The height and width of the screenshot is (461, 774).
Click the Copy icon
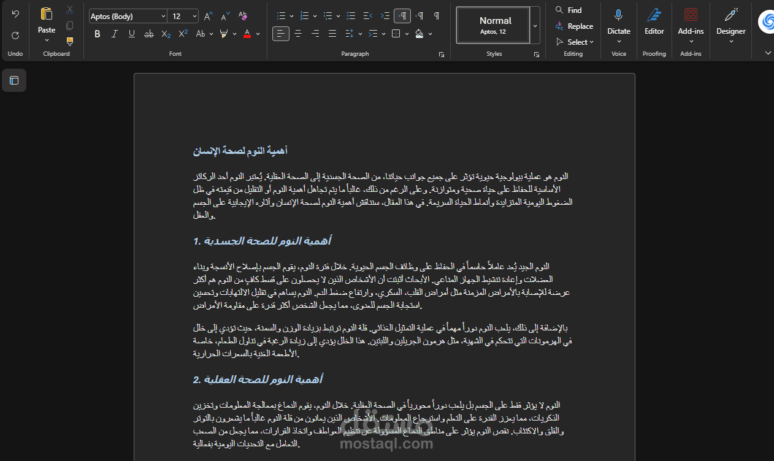click(x=69, y=25)
